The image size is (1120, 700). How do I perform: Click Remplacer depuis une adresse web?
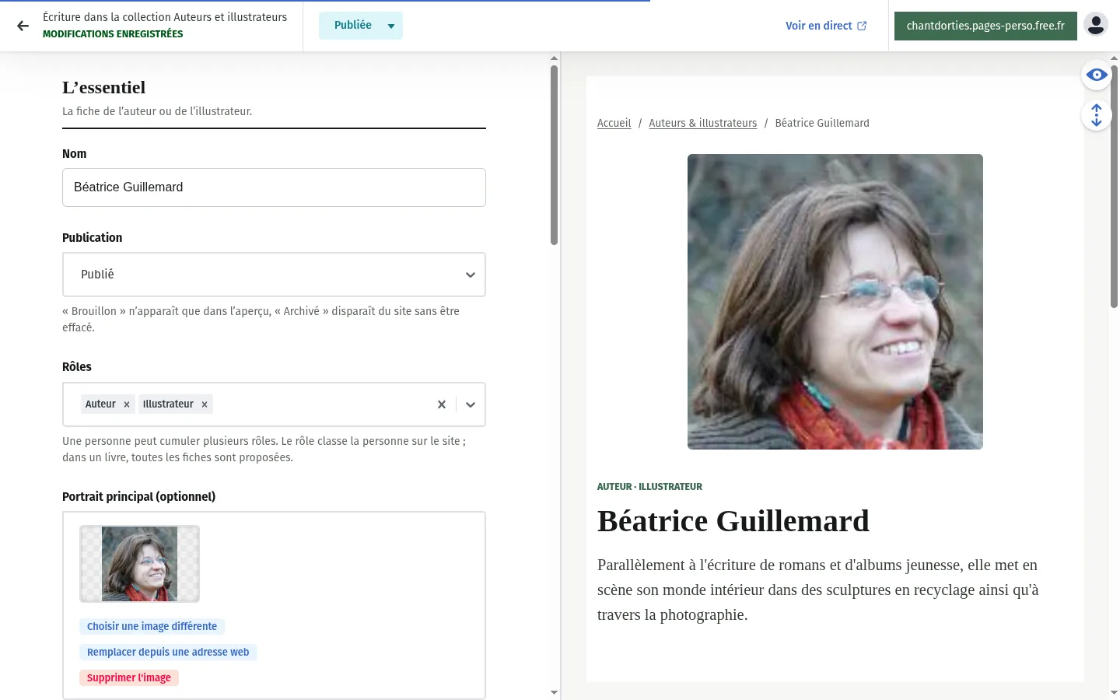pos(168,652)
